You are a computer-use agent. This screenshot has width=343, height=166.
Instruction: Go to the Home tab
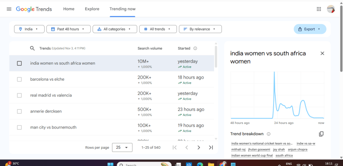tap(69, 9)
